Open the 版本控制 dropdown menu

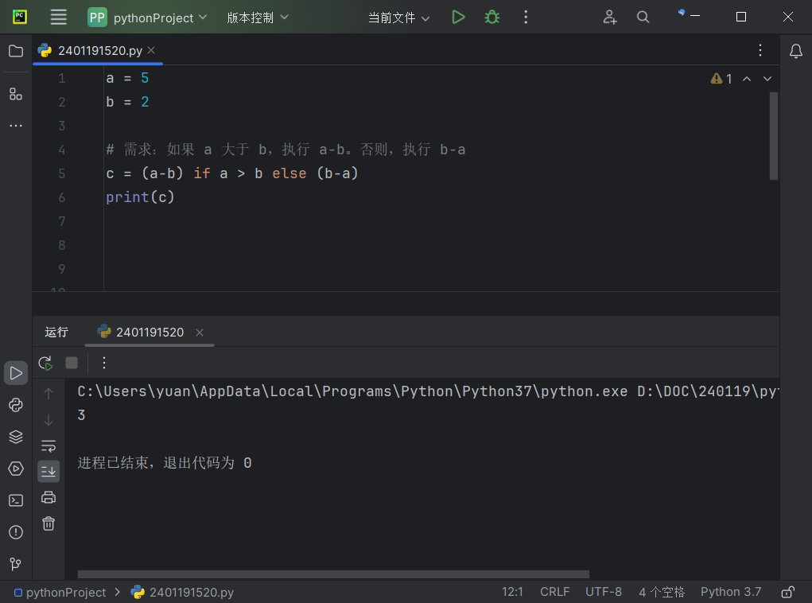[258, 18]
